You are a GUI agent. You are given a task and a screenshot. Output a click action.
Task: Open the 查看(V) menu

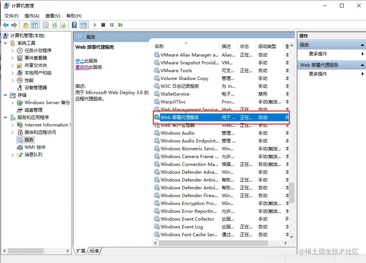click(53, 16)
